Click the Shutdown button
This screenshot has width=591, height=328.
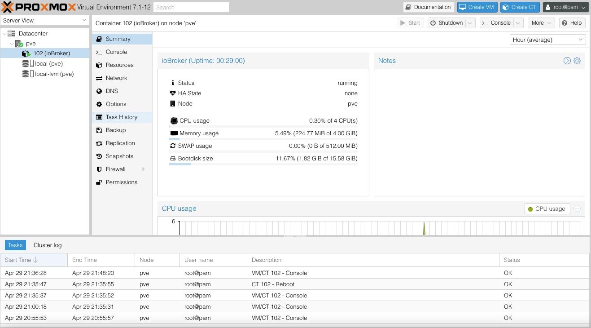click(446, 23)
